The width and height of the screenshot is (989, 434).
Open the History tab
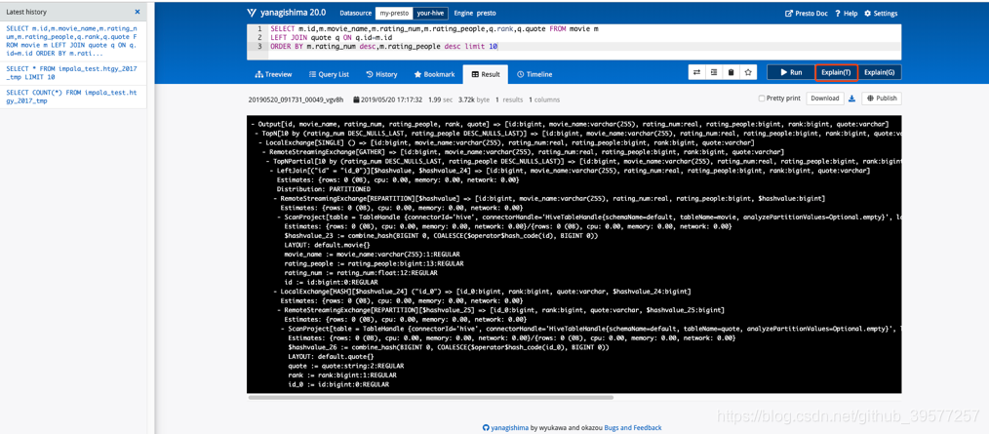click(x=382, y=74)
